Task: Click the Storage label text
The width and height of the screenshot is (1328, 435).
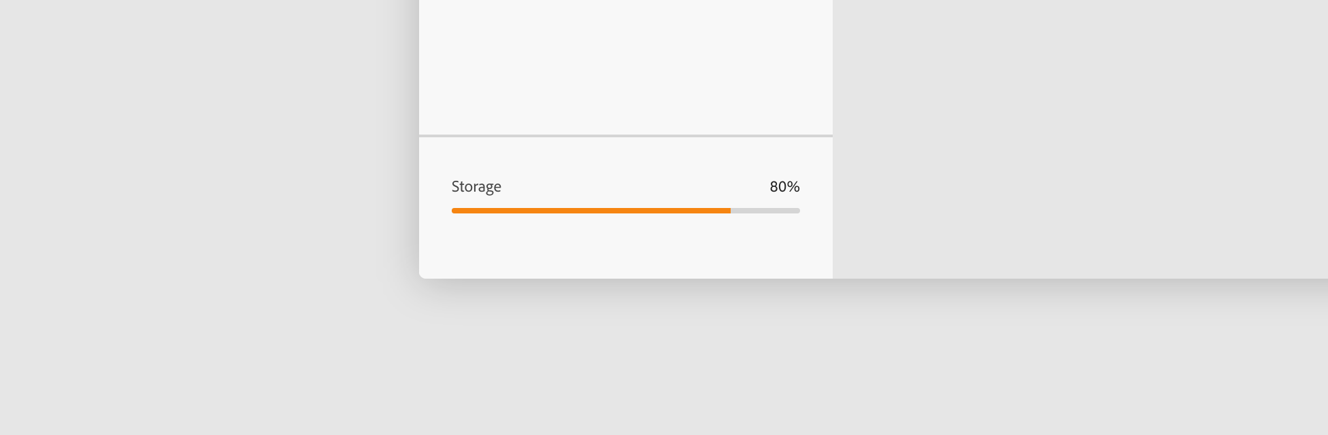Action: (476, 187)
